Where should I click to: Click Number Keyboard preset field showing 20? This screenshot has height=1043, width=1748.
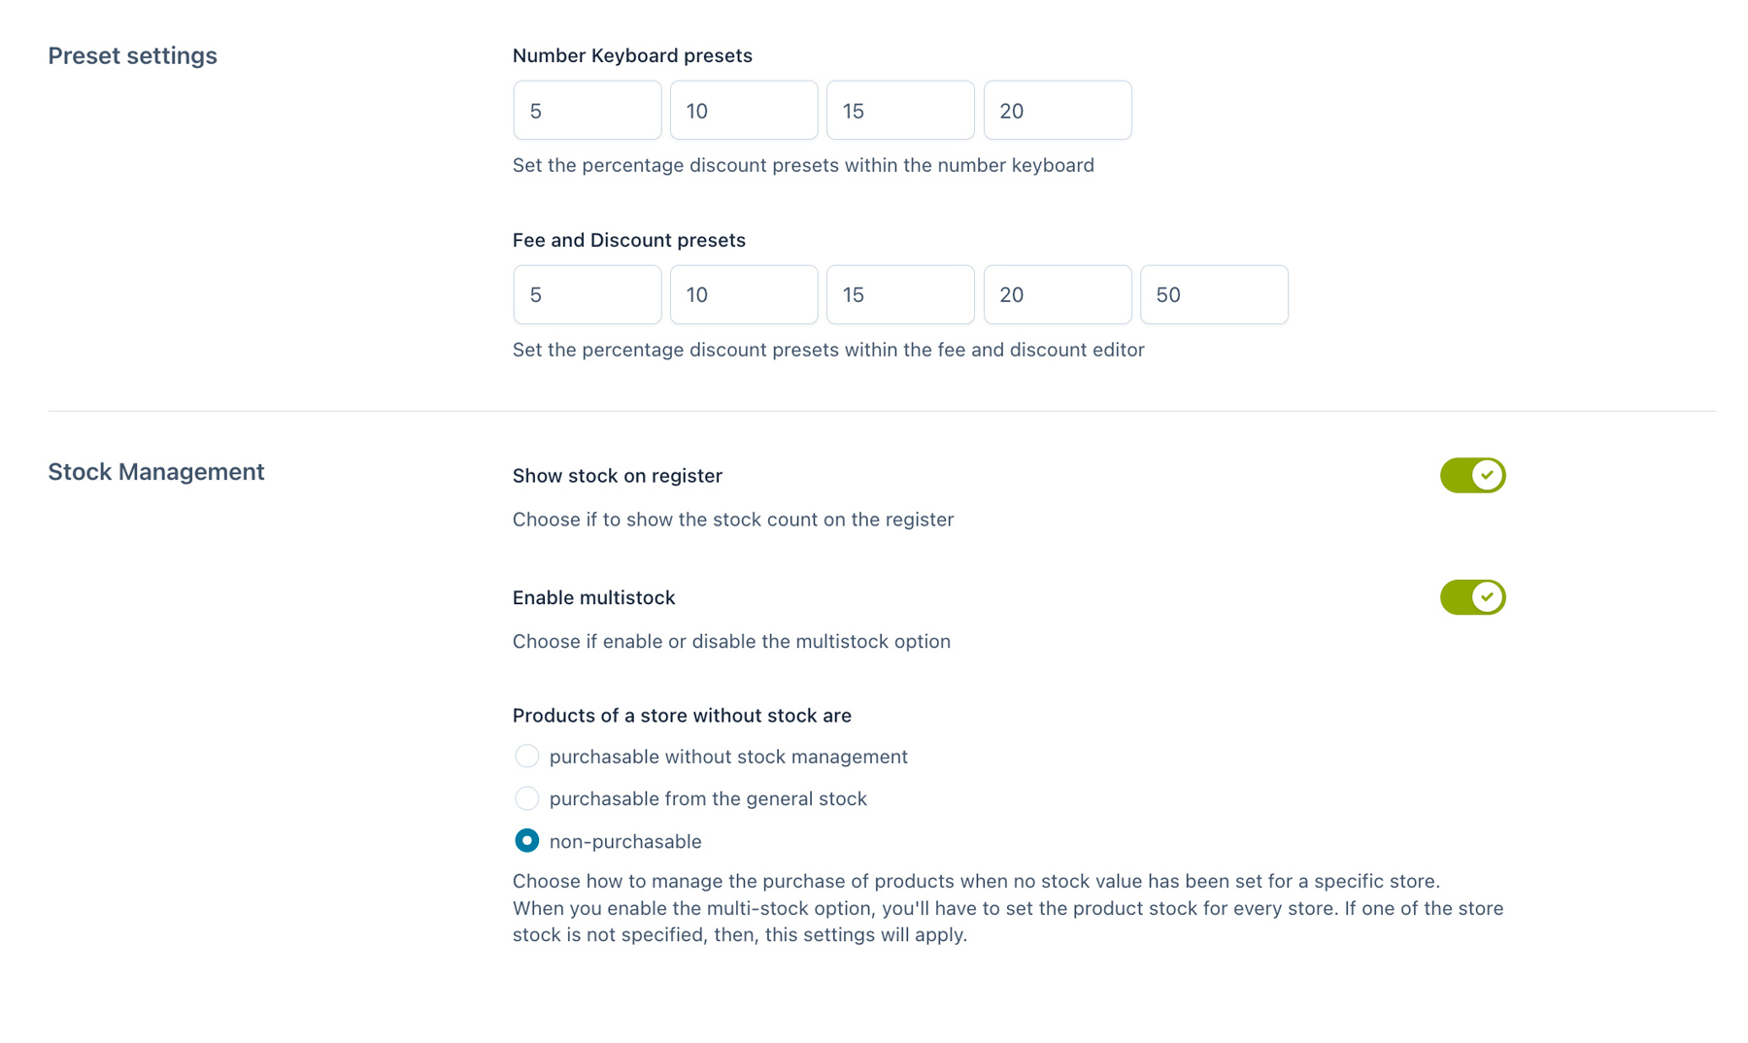pyautogui.click(x=1058, y=111)
